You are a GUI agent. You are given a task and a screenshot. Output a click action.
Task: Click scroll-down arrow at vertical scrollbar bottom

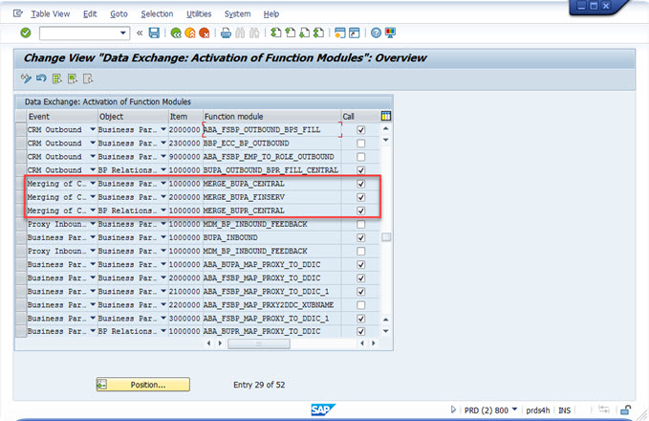pos(386,331)
